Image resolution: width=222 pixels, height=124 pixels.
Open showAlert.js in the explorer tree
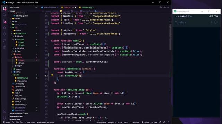pos(22,81)
